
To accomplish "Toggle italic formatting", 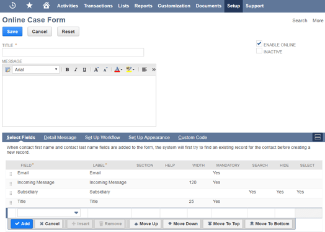I will (76, 69).
